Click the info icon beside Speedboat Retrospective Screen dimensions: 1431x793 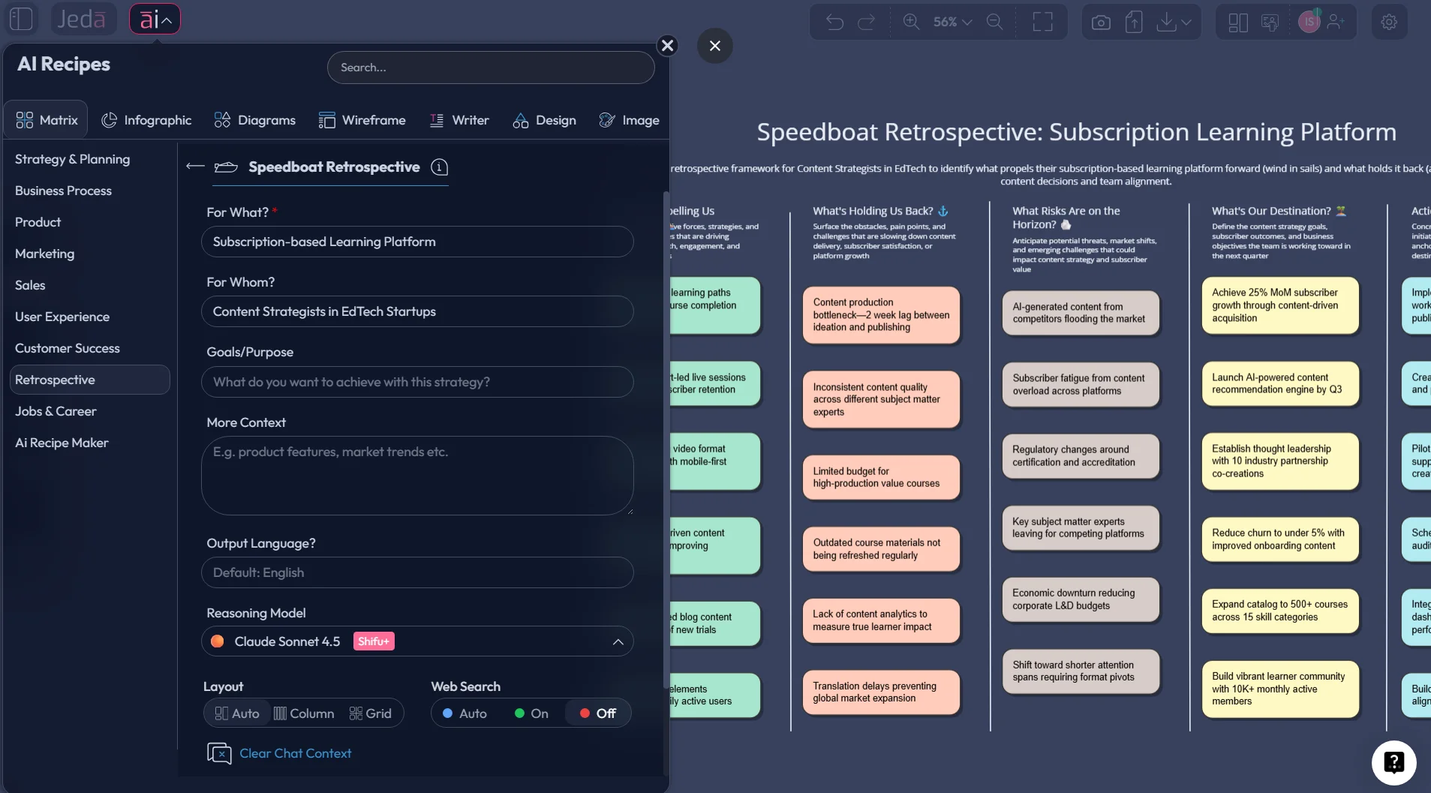(440, 167)
